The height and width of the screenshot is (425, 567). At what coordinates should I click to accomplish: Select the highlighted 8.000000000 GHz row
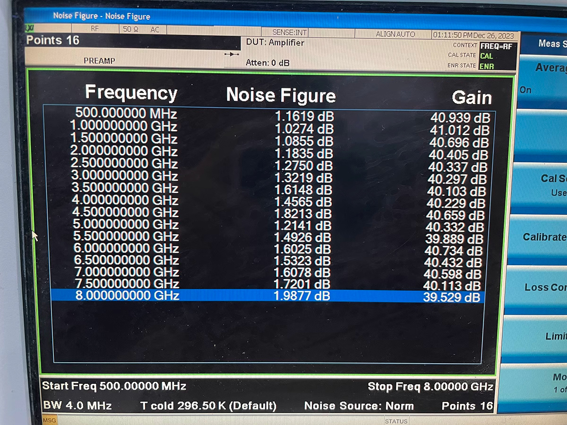pyautogui.click(x=267, y=297)
